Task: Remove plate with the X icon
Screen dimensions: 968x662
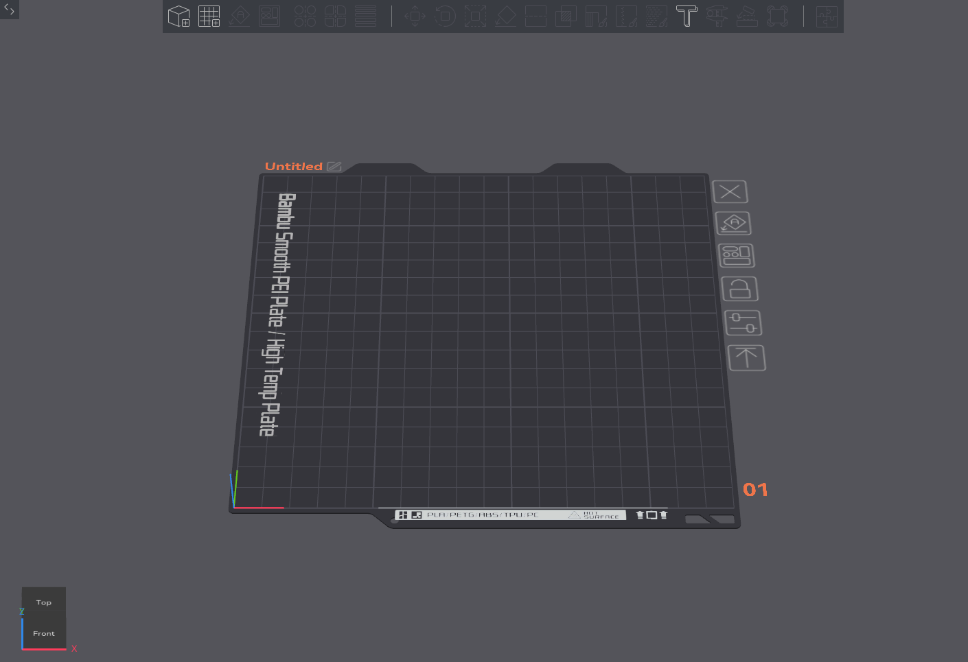Action: [730, 192]
